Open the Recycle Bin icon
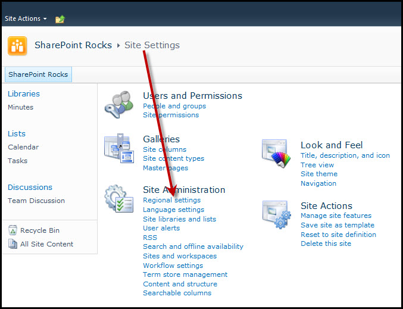The height and width of the screenshot is (309, 403). coord(13,230)
